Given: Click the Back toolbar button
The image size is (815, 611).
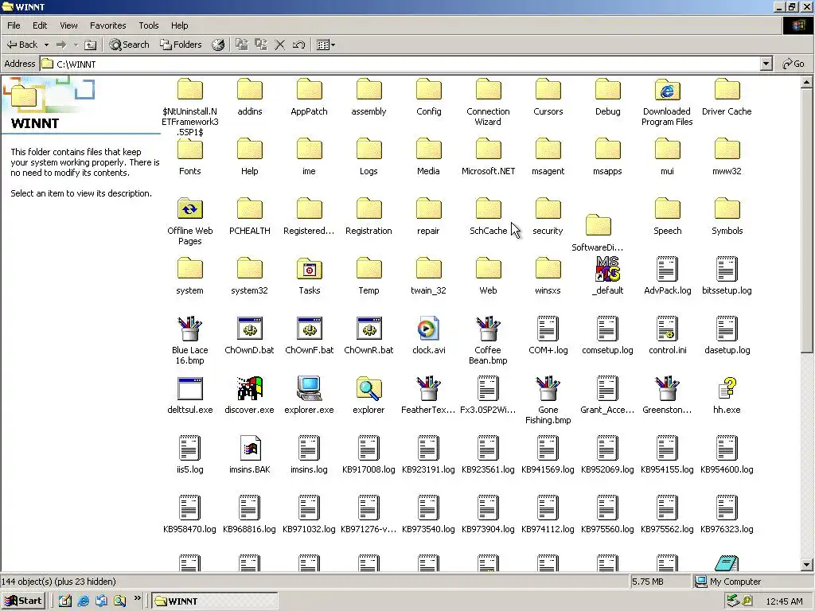Looking at the screenshot, I should click(21, 45).
